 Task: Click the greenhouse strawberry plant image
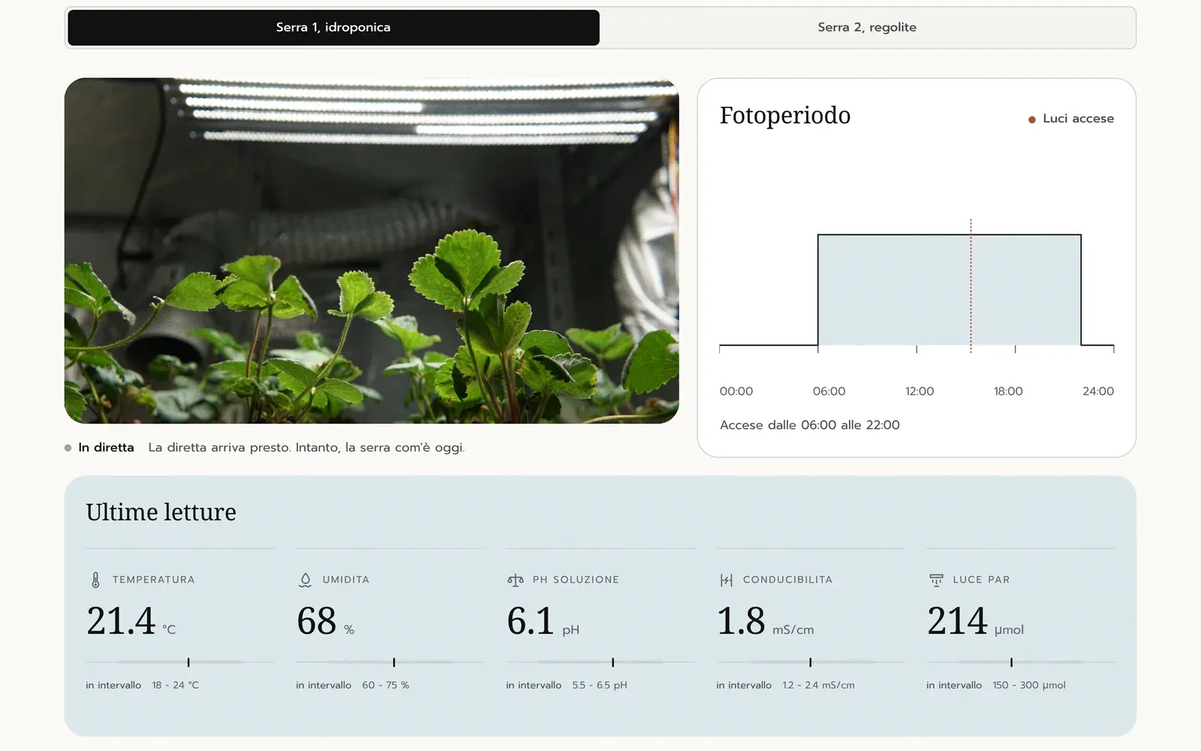pyautogui.click(x=372, y=251)
